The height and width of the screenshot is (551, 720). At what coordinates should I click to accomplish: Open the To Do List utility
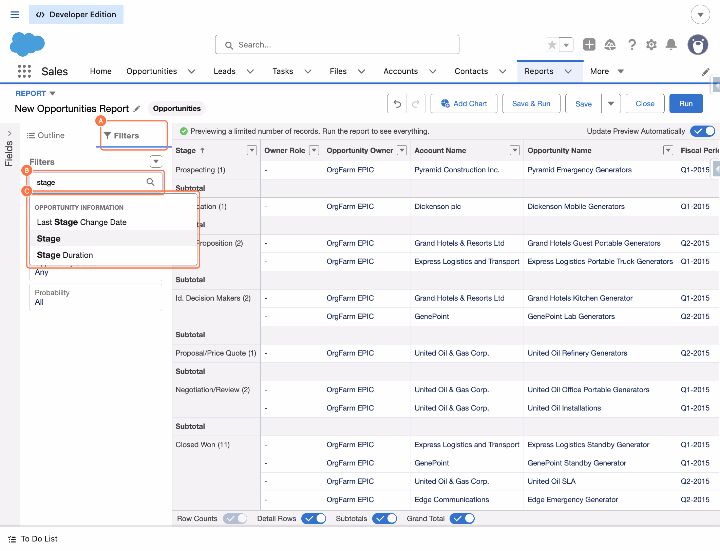[33, 539]
